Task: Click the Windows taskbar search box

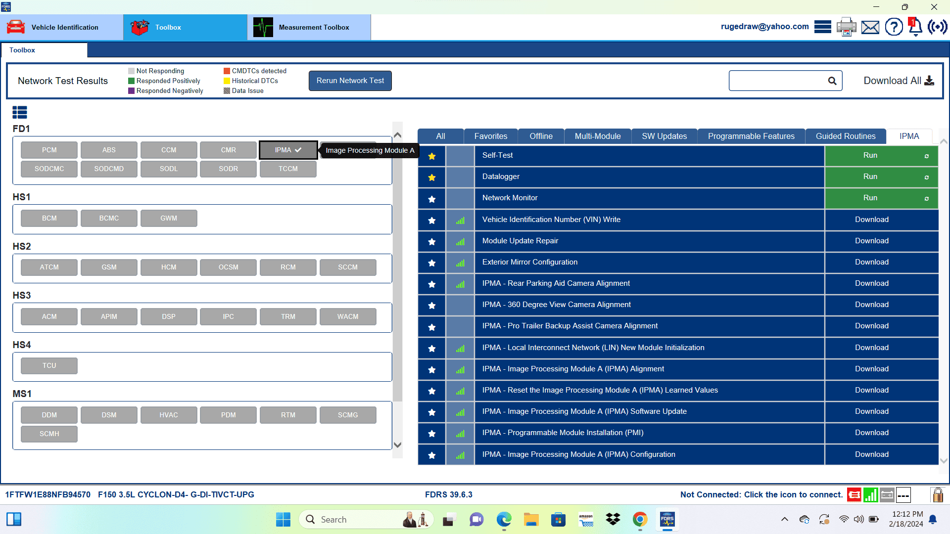Action: pos(366,519)
